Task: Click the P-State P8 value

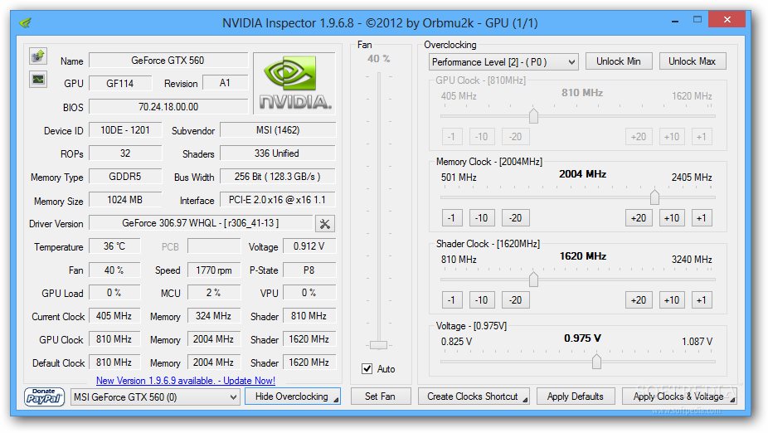Action: click(x=309, y=270)
